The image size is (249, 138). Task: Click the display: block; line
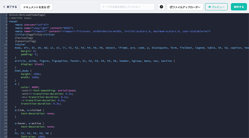point(32,64)
